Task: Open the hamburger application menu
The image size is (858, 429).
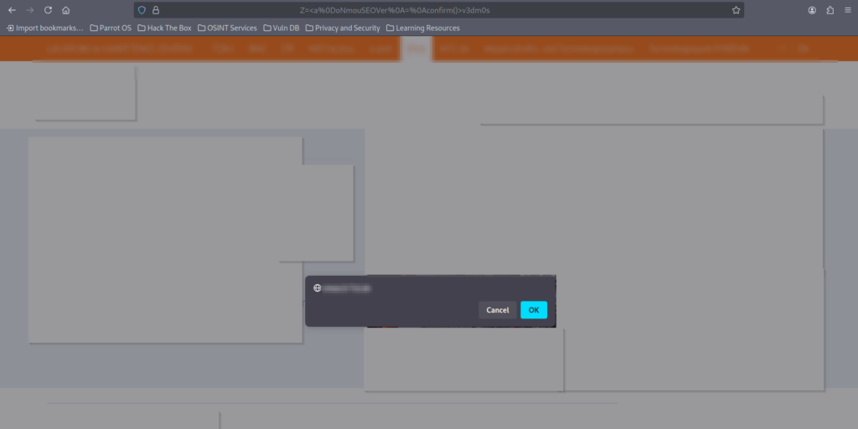Action: (848, 10)
